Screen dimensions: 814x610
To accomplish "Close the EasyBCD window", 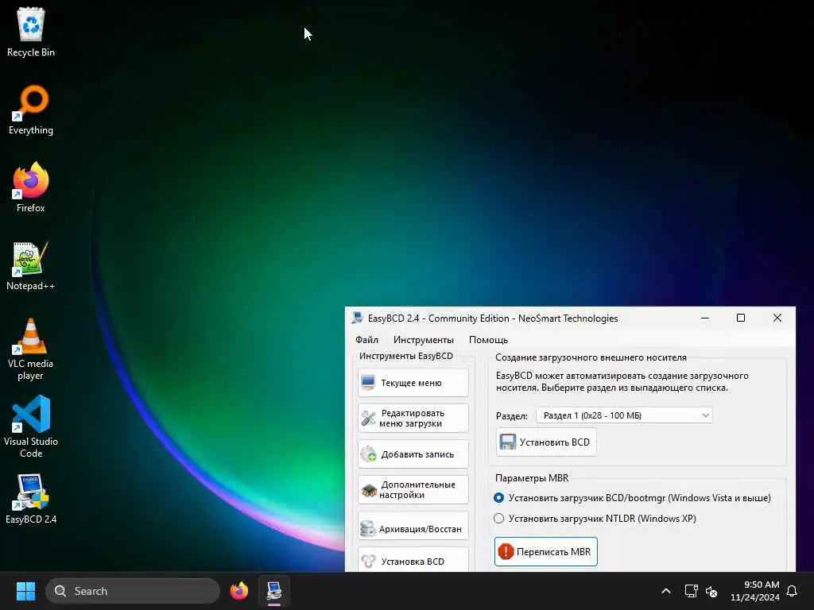I will point(777,318).
